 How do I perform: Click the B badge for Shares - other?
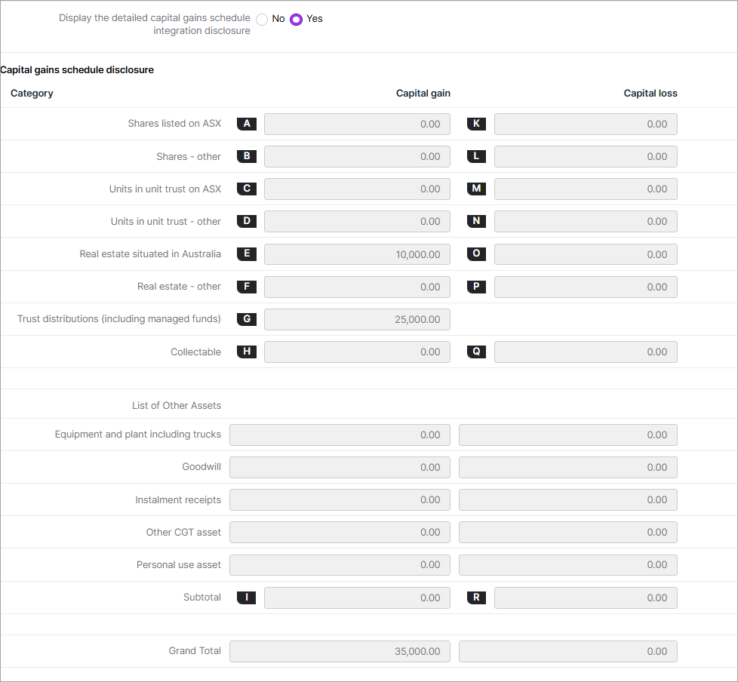(247, 156)
